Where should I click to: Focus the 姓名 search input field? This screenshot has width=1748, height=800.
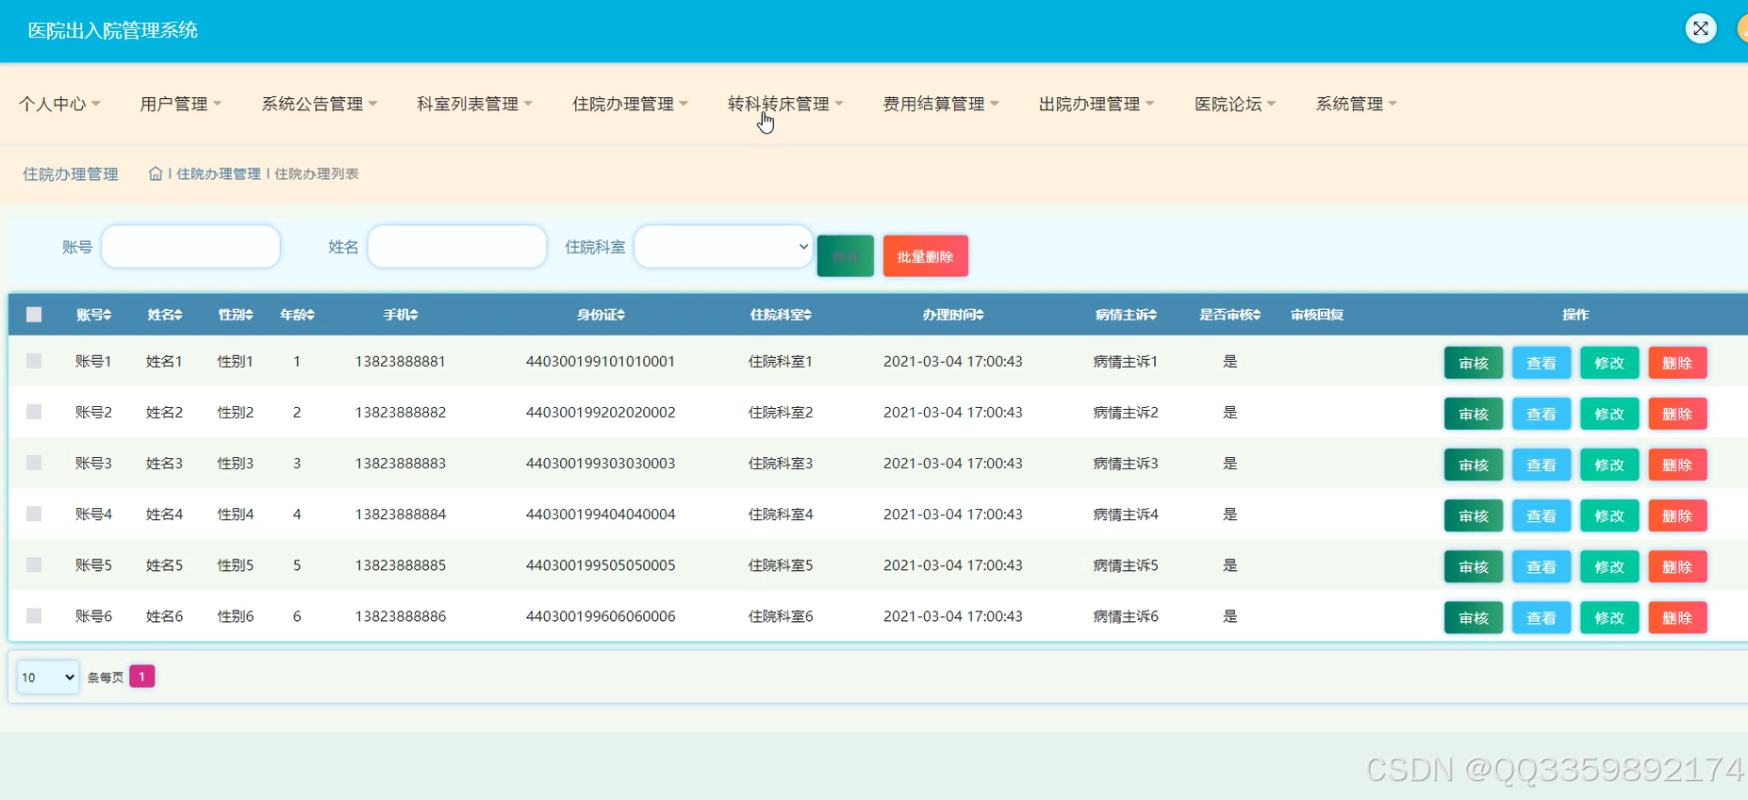pos(457,246)
